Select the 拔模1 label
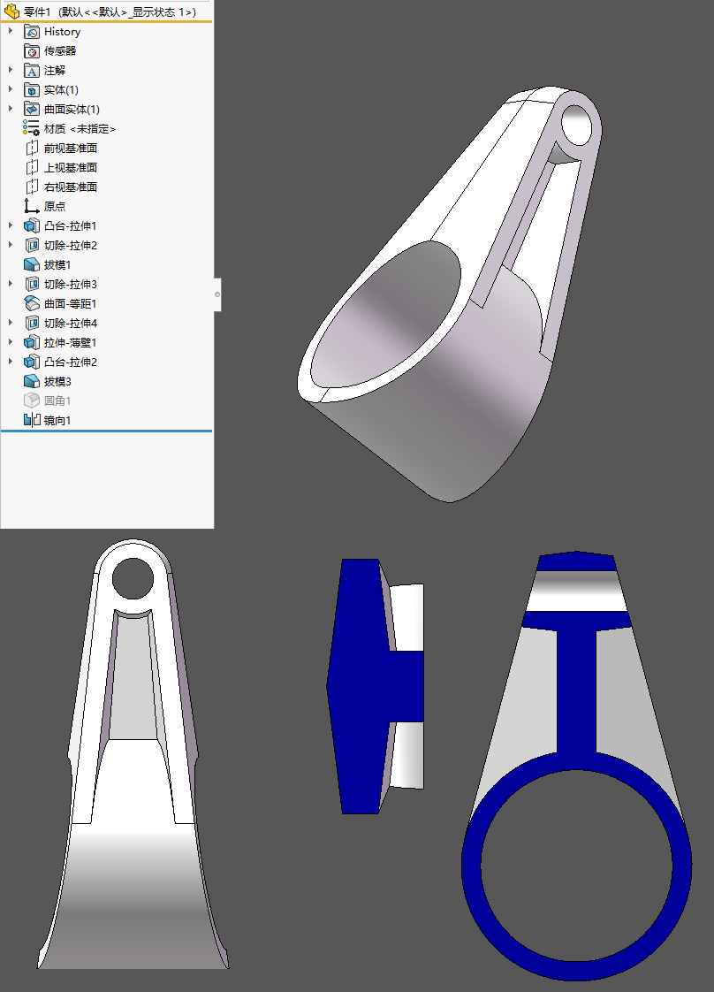This screenshot has width=714, height=992. (57, 264)
